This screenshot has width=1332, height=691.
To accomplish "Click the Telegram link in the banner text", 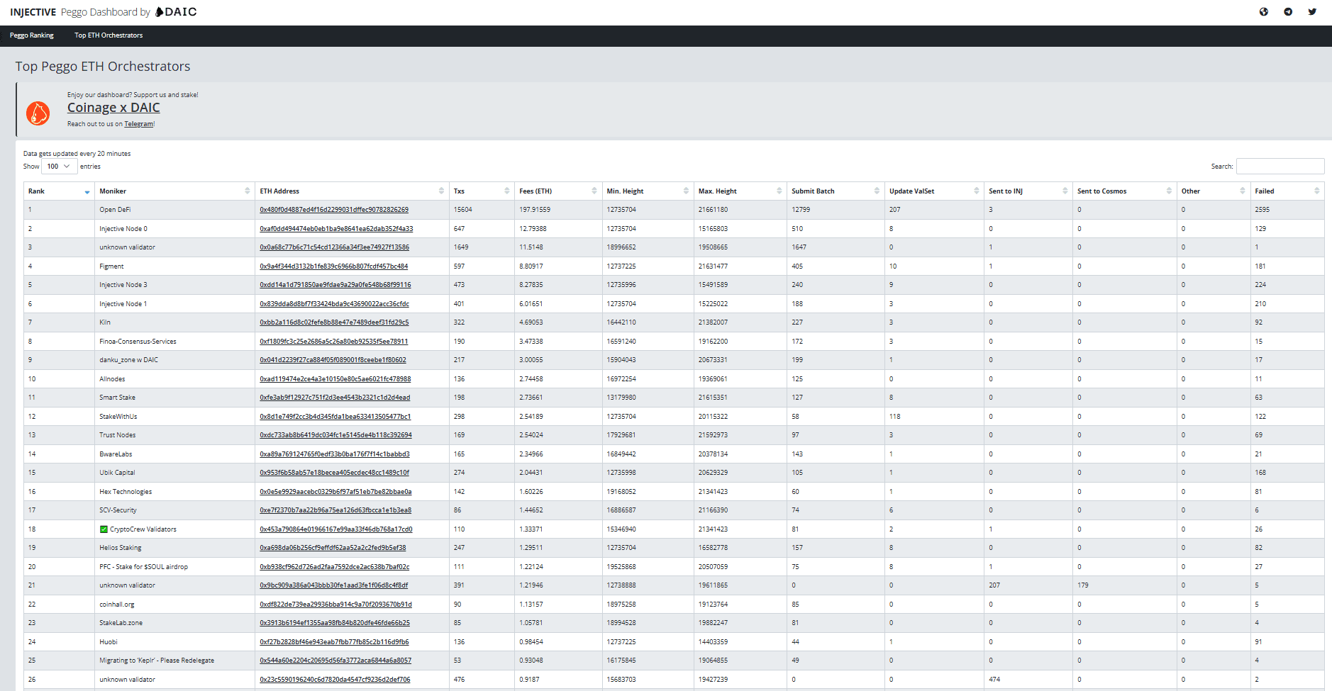I will [138, 123].
